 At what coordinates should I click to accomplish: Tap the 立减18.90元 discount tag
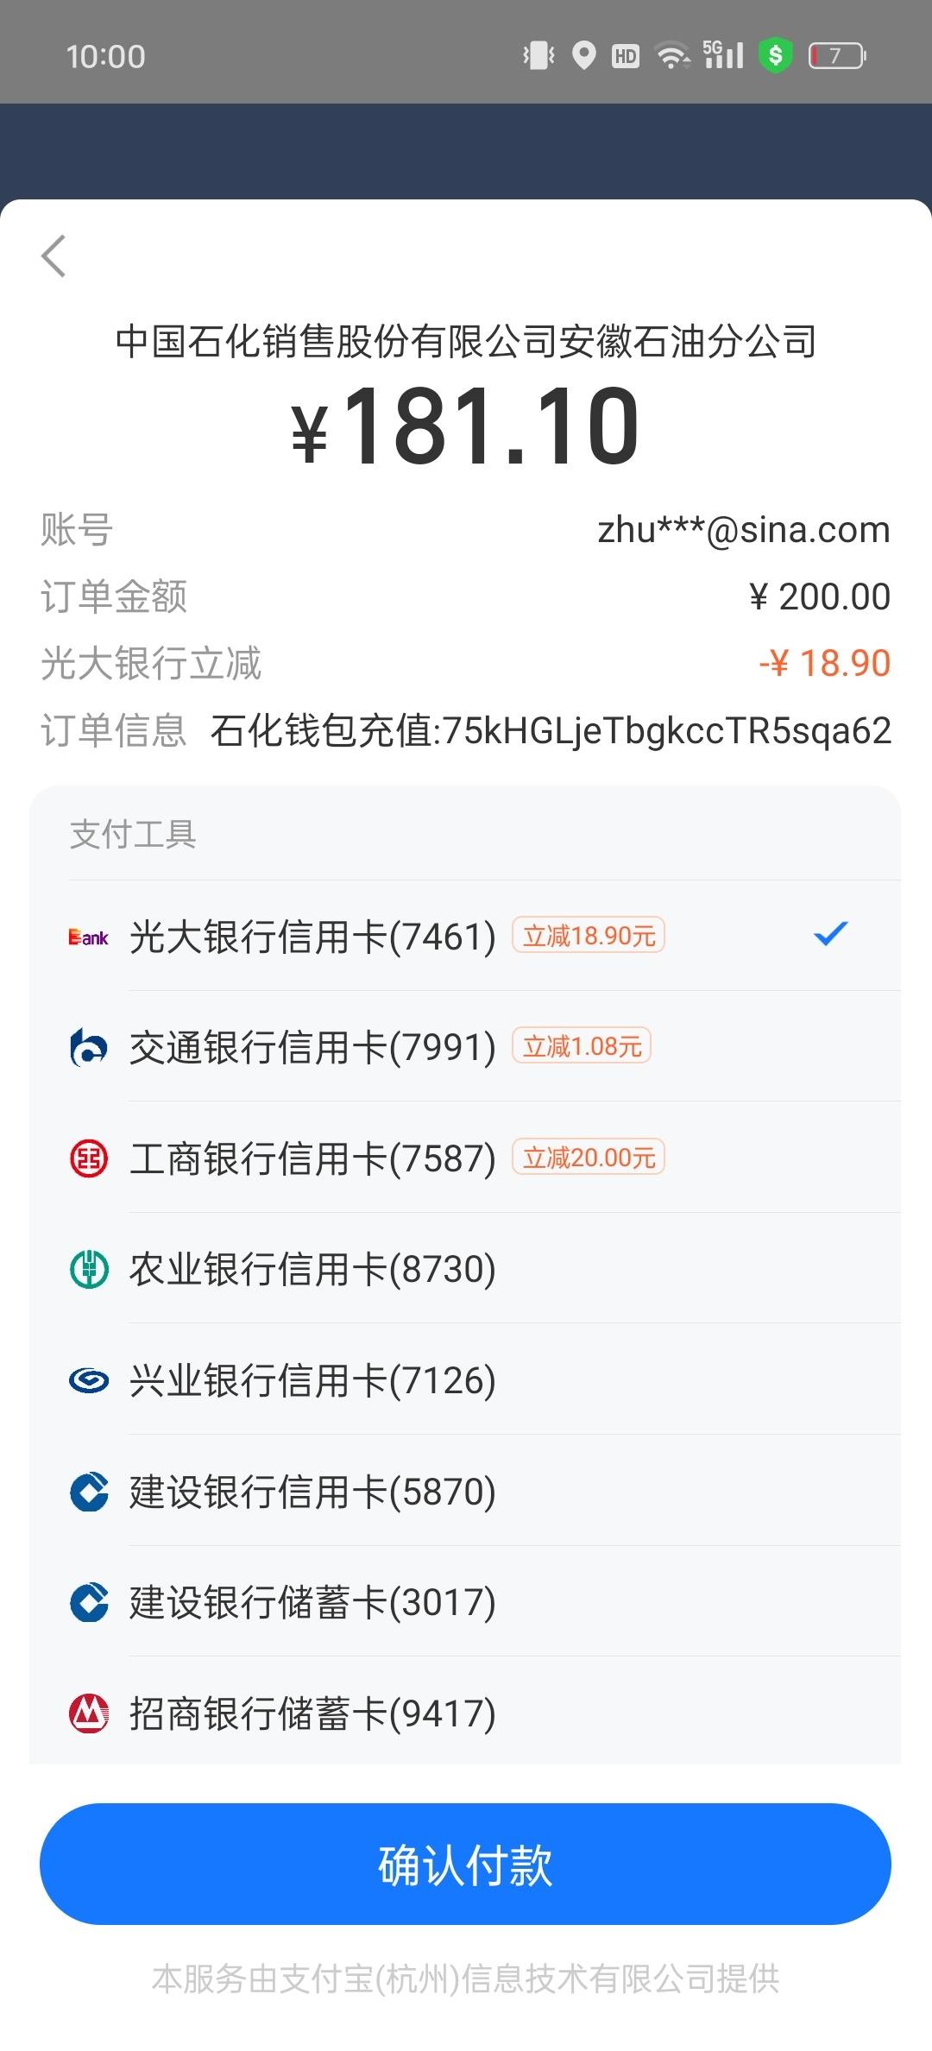point(589,935)
